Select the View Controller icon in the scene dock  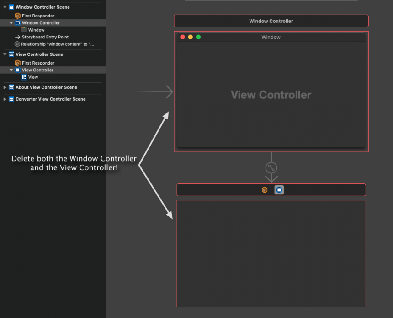(x=279, y=189)
